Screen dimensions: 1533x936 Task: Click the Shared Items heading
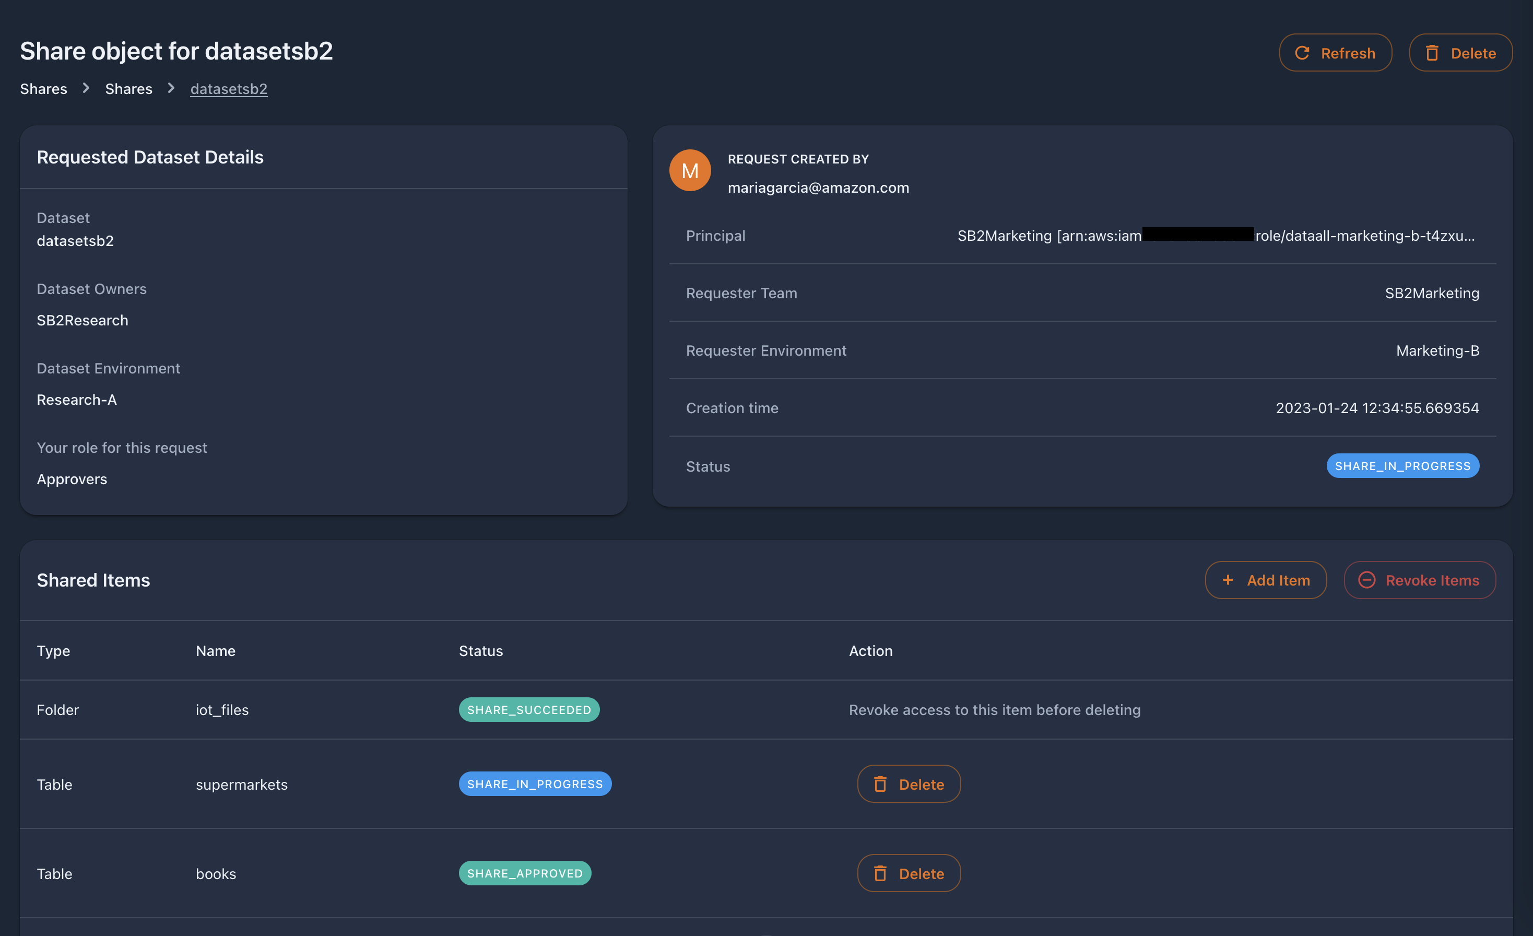coord(93,580)
